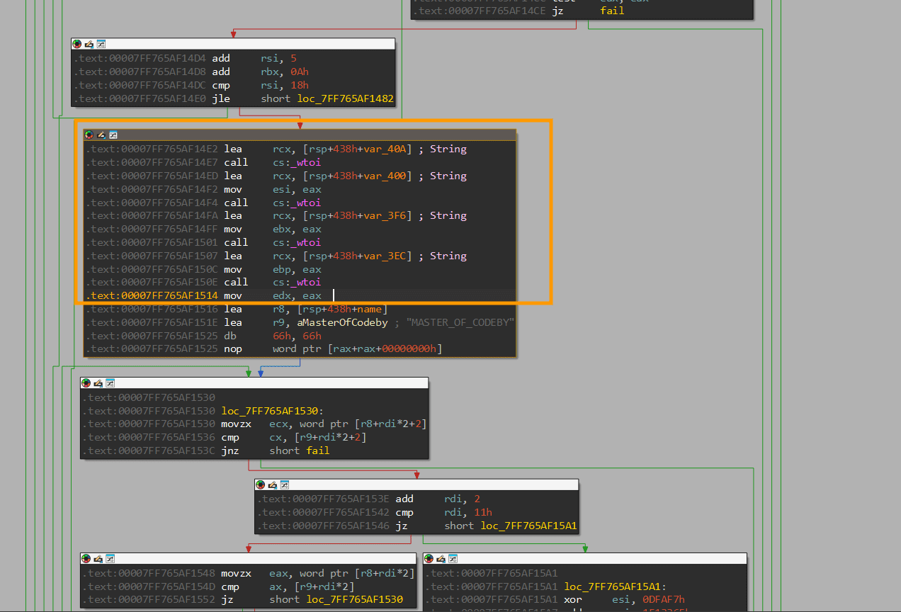Viewport: 901px width, 612px height.
Task: Set node color of the highlighted _wtoi block
Action: coord(89,135)
